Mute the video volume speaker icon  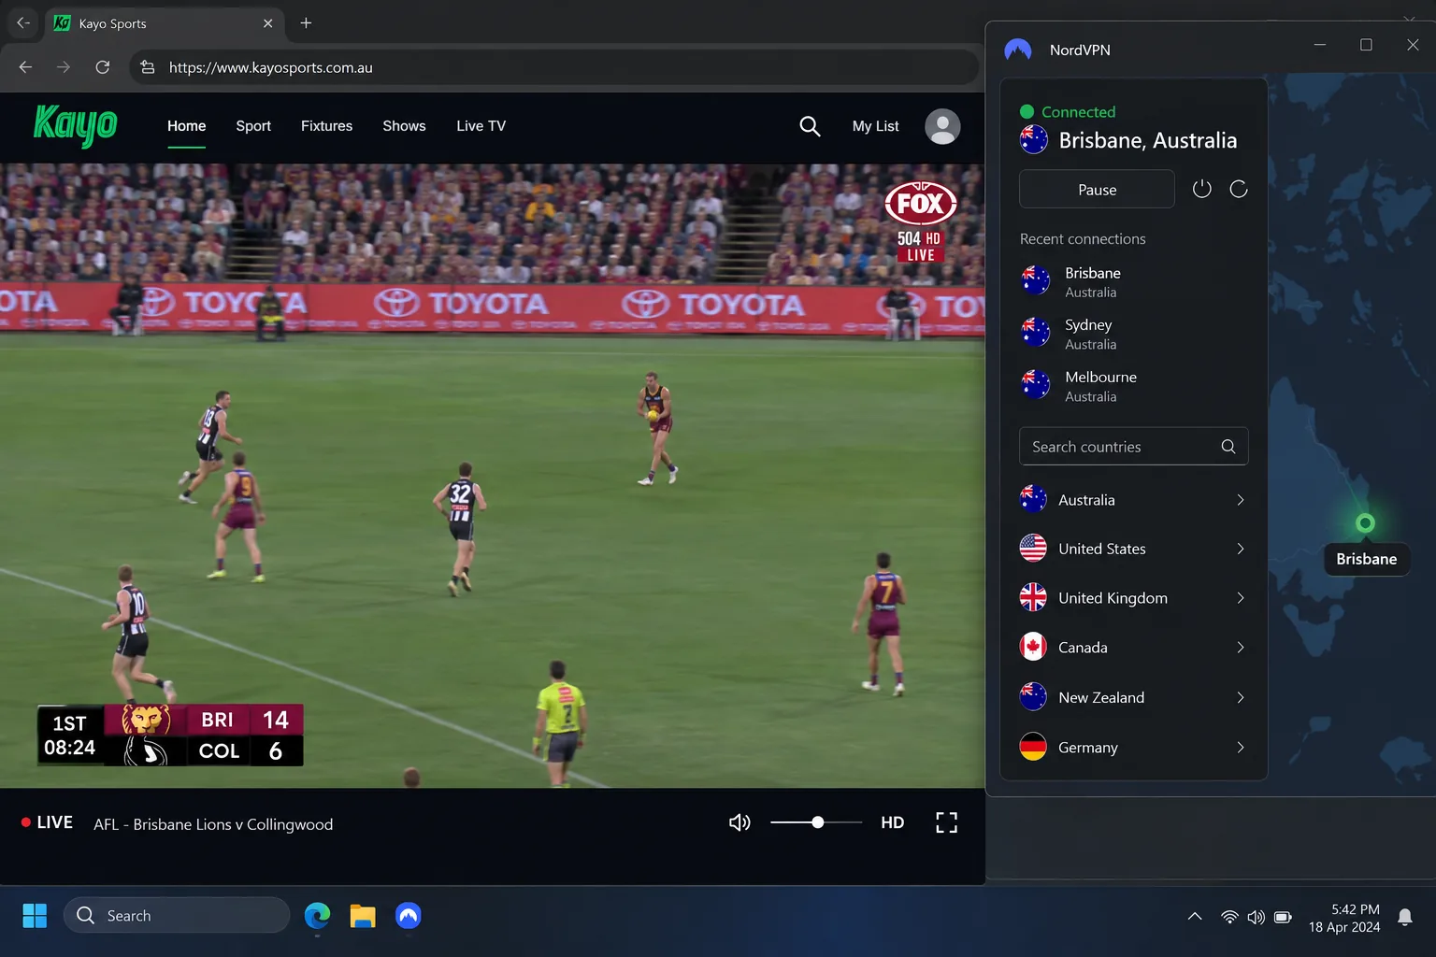click(x=740, y=822)
